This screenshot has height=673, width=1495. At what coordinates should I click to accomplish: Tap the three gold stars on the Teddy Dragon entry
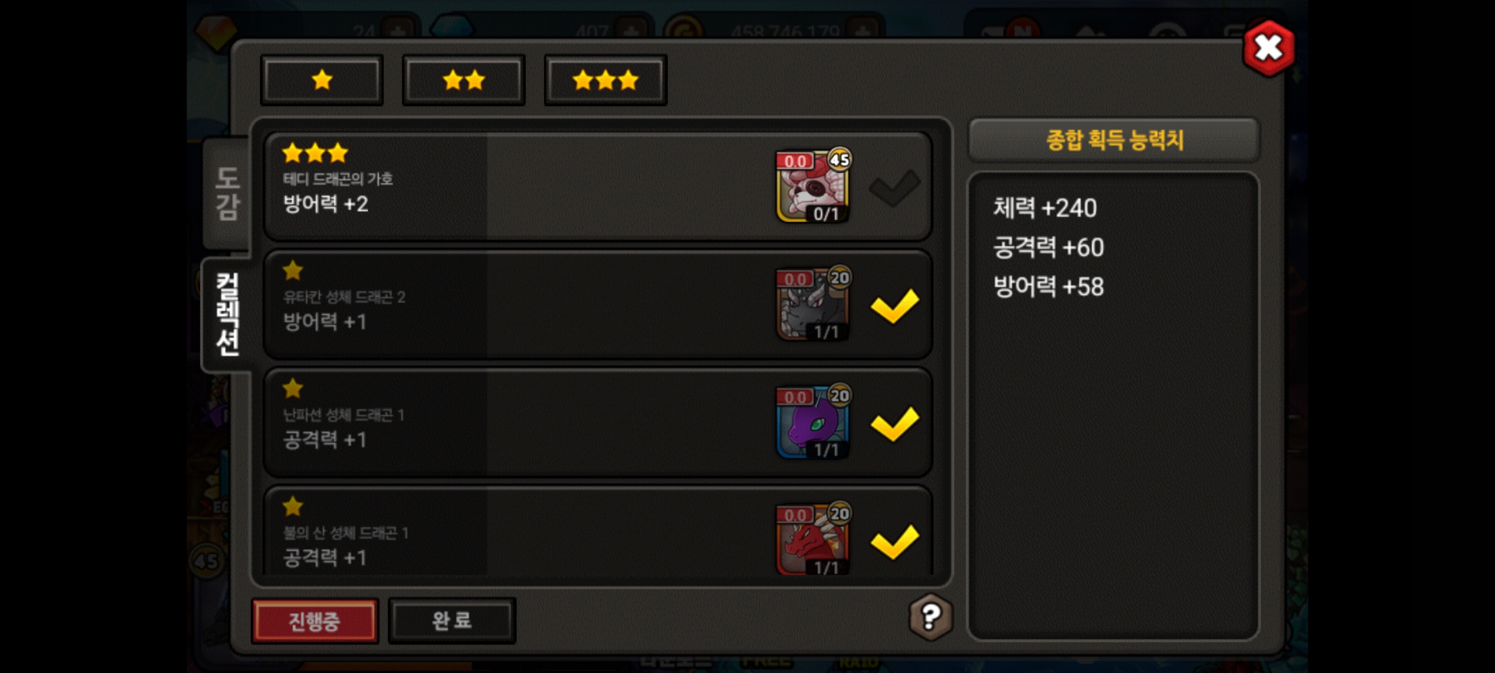(315, 153)
